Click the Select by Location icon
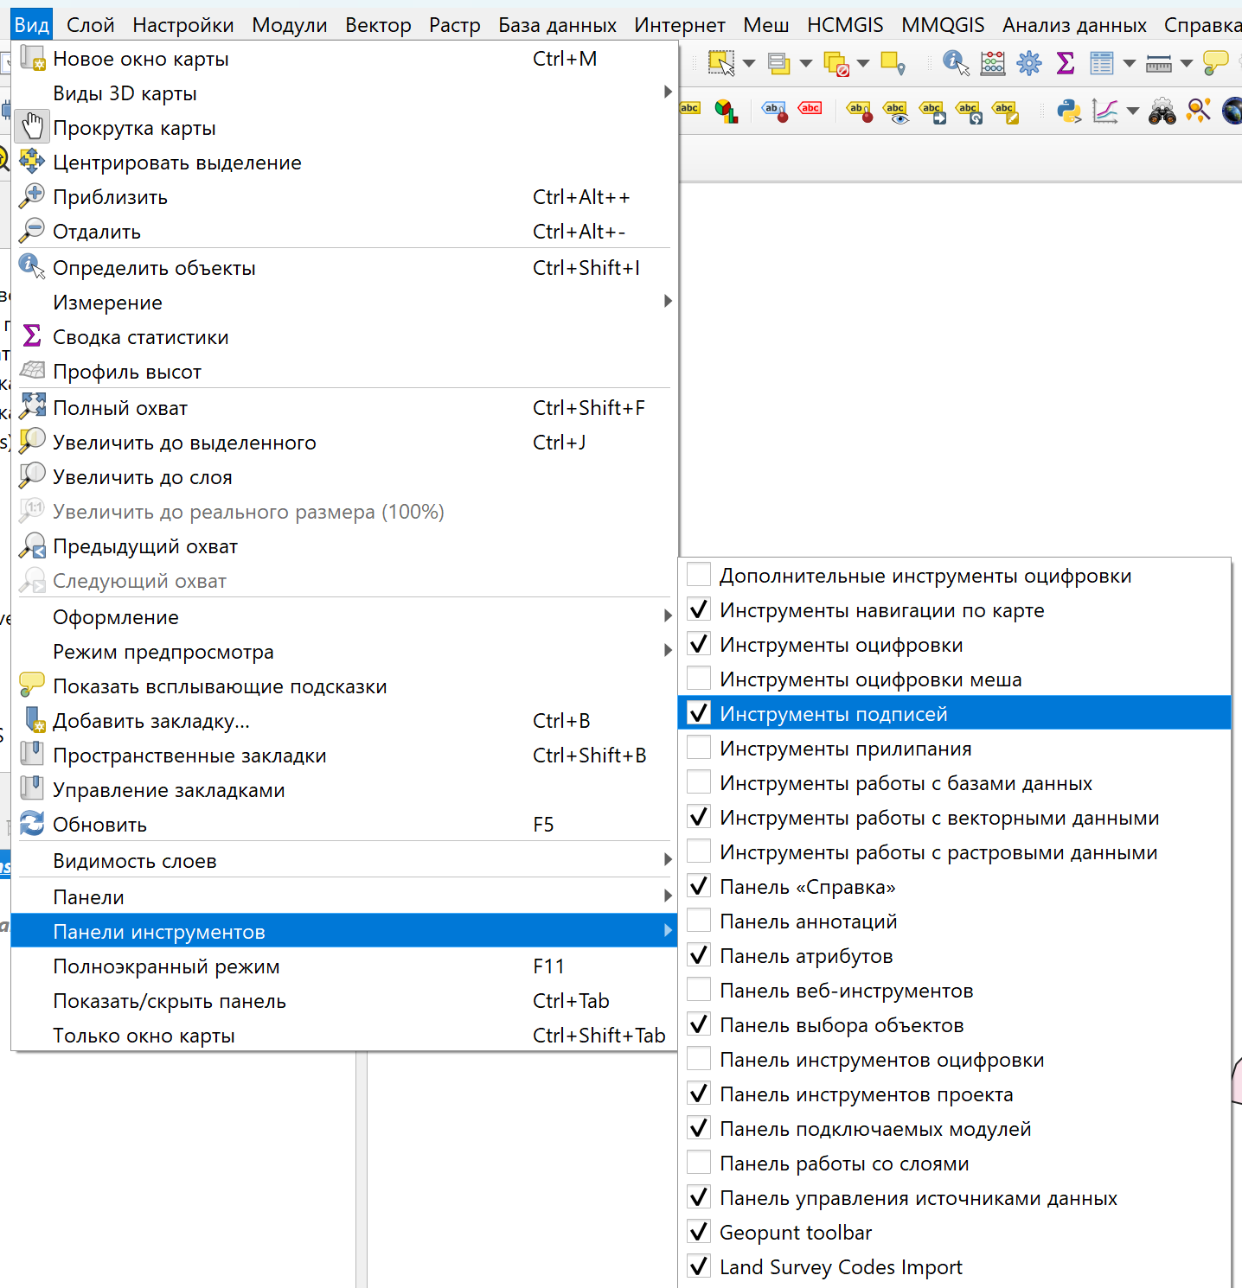1242x1288 pixels. click(893, 63)
